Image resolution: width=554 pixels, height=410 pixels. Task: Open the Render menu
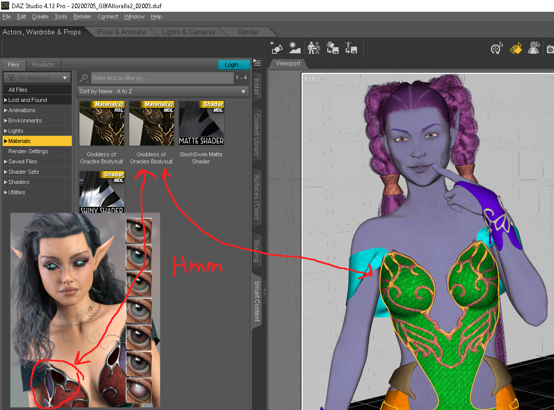click(x=82, y=16)
